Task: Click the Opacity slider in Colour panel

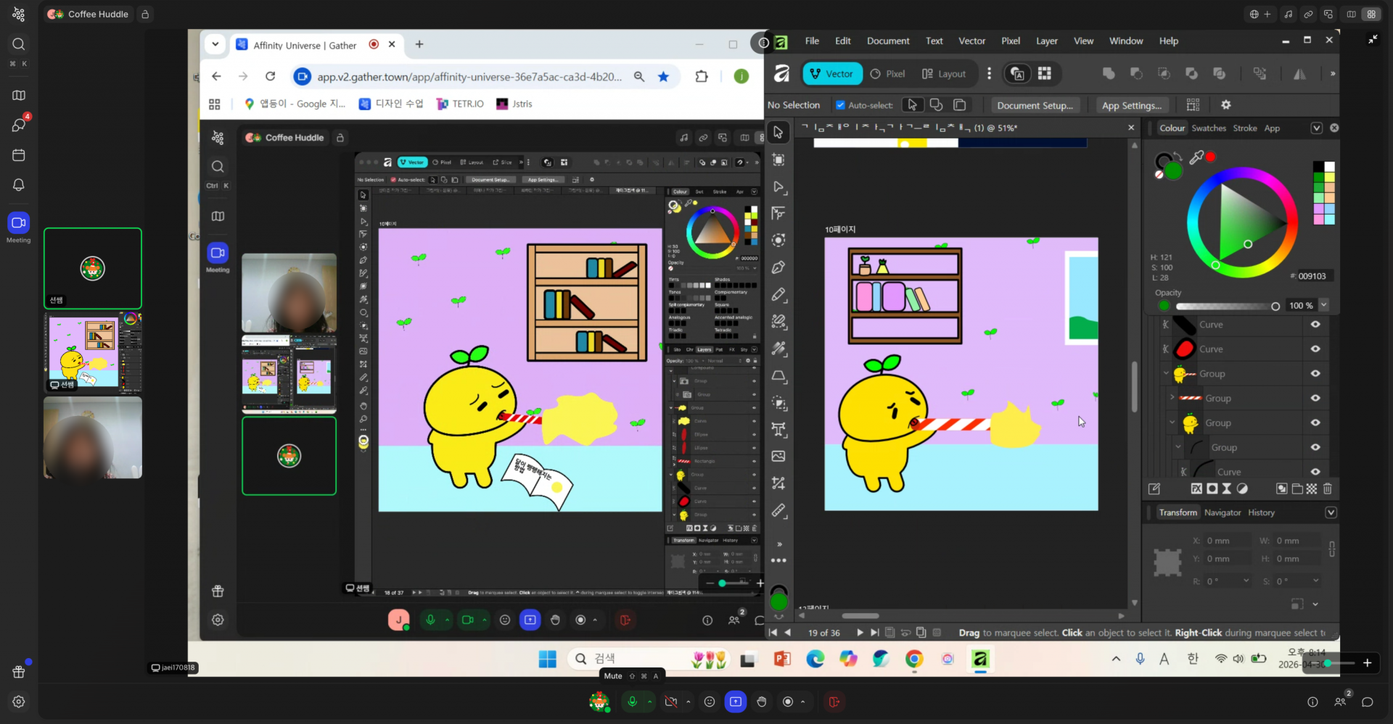Action: click(1226, 306)
